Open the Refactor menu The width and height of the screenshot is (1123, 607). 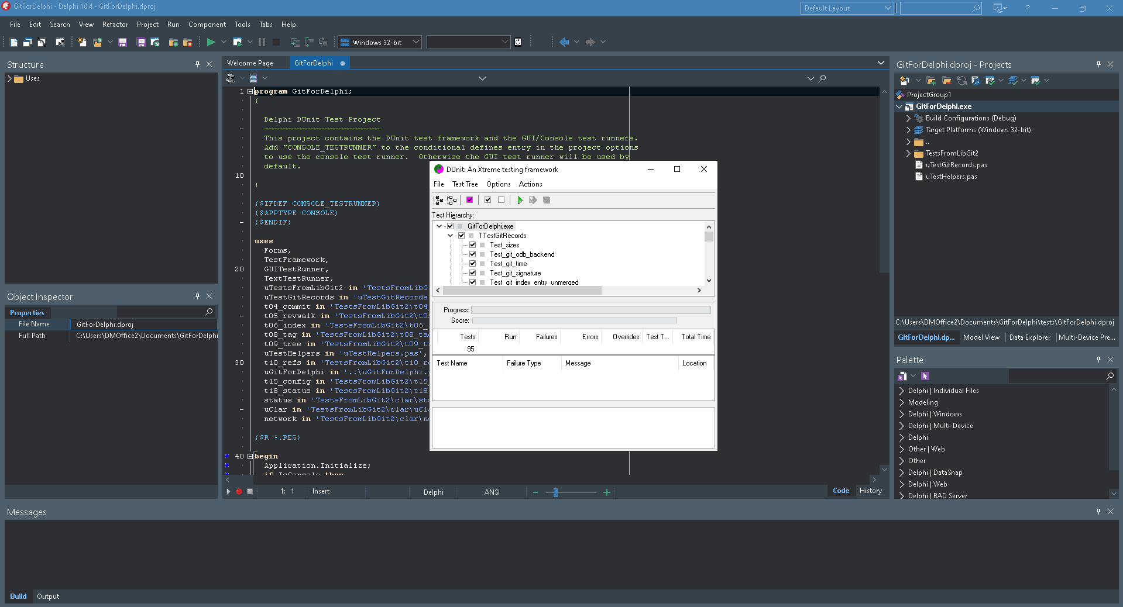[115, 25]
